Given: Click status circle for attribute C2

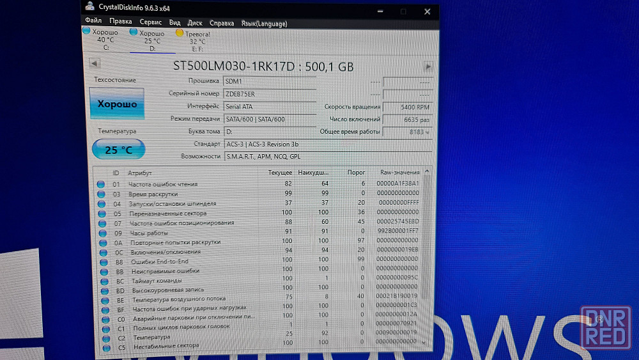Looking at the screenshot, I should [x=106, y=338].
